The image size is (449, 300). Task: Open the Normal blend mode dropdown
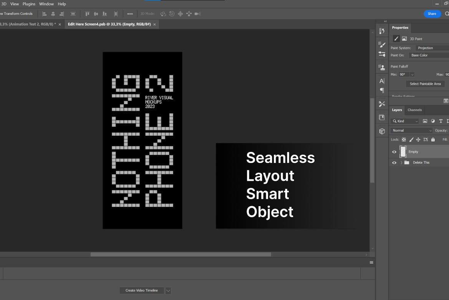411,130
